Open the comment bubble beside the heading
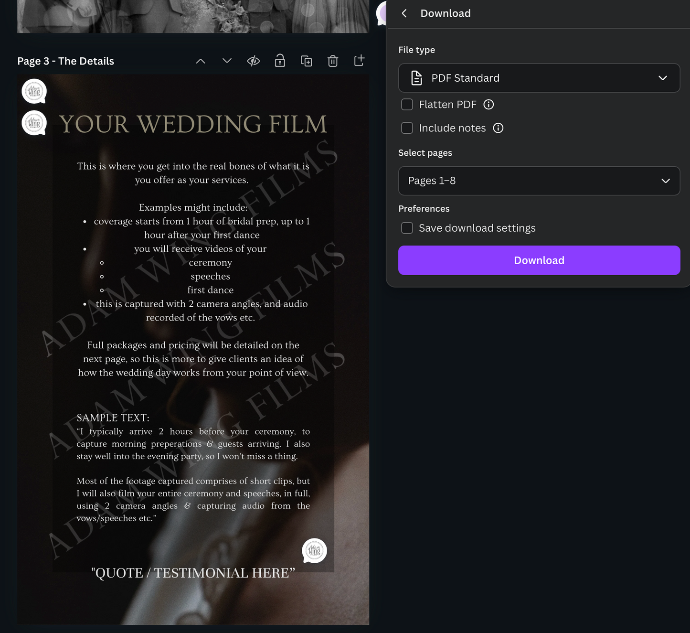Screen dimensions: 690x633 point(34,123)
